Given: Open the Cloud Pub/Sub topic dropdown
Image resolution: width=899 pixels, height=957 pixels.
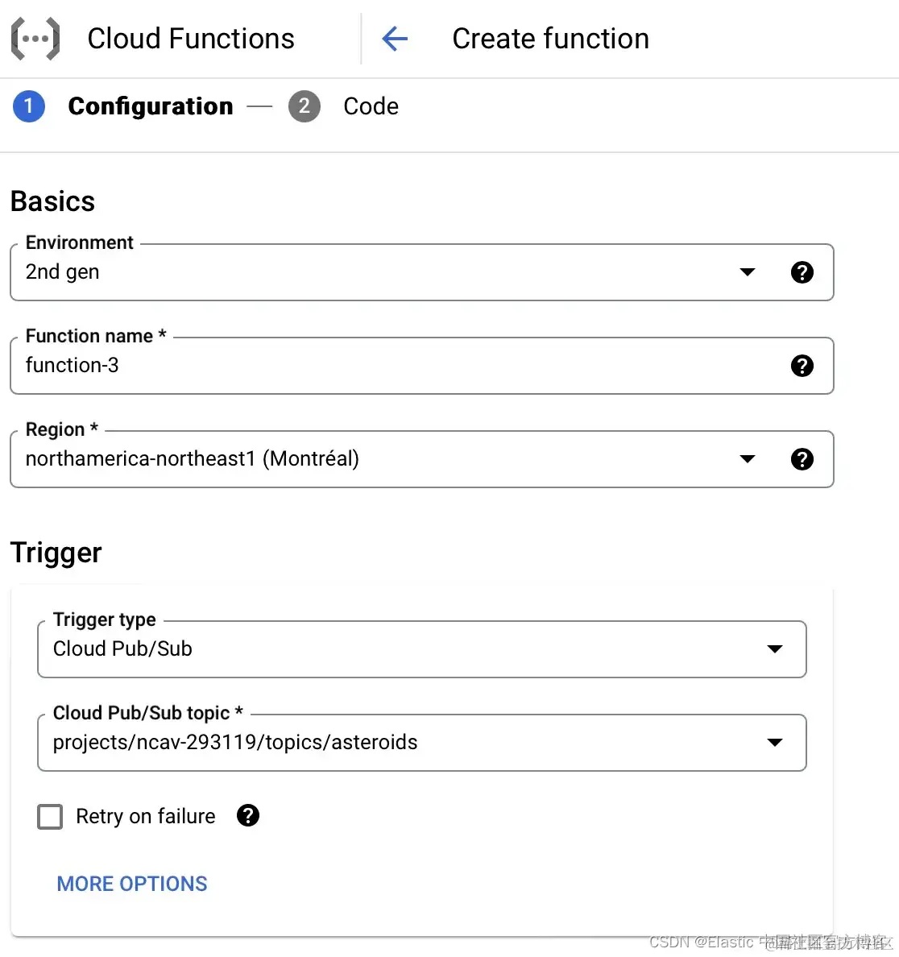Looking at the screenshot, I should [775, 743].
